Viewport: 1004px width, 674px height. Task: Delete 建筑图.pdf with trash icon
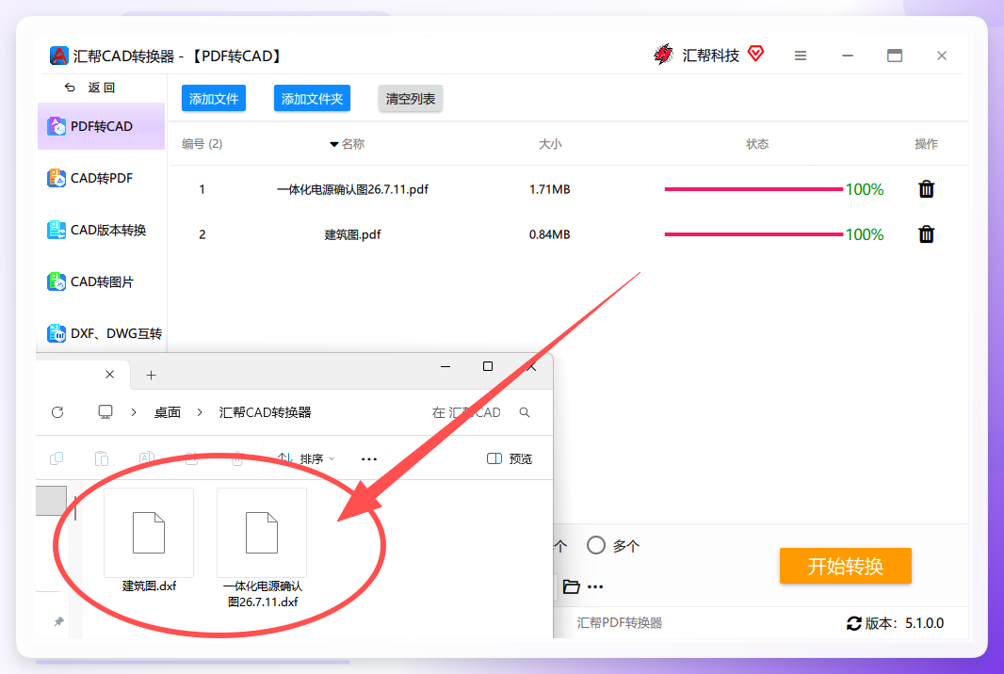927,234
